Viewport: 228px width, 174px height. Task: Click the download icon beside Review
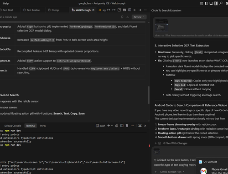(x=128, y=17)
